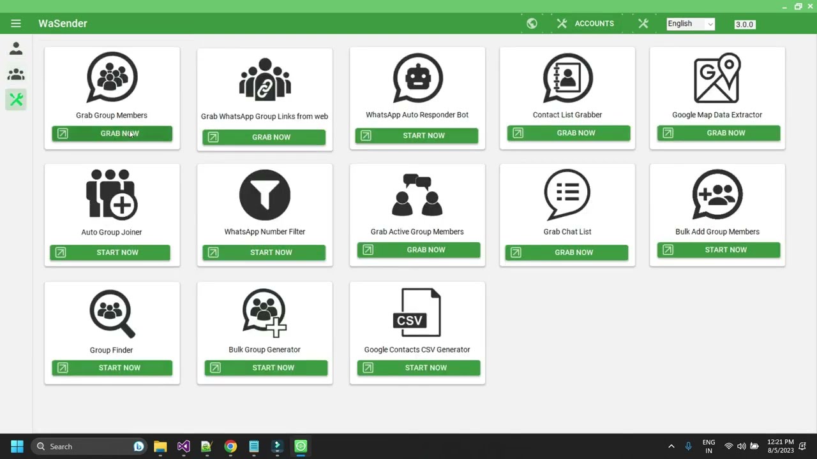Open Google Chrome from the taskbar
Viewport: 817px width, 459px height.
click(x=230, y=446)
